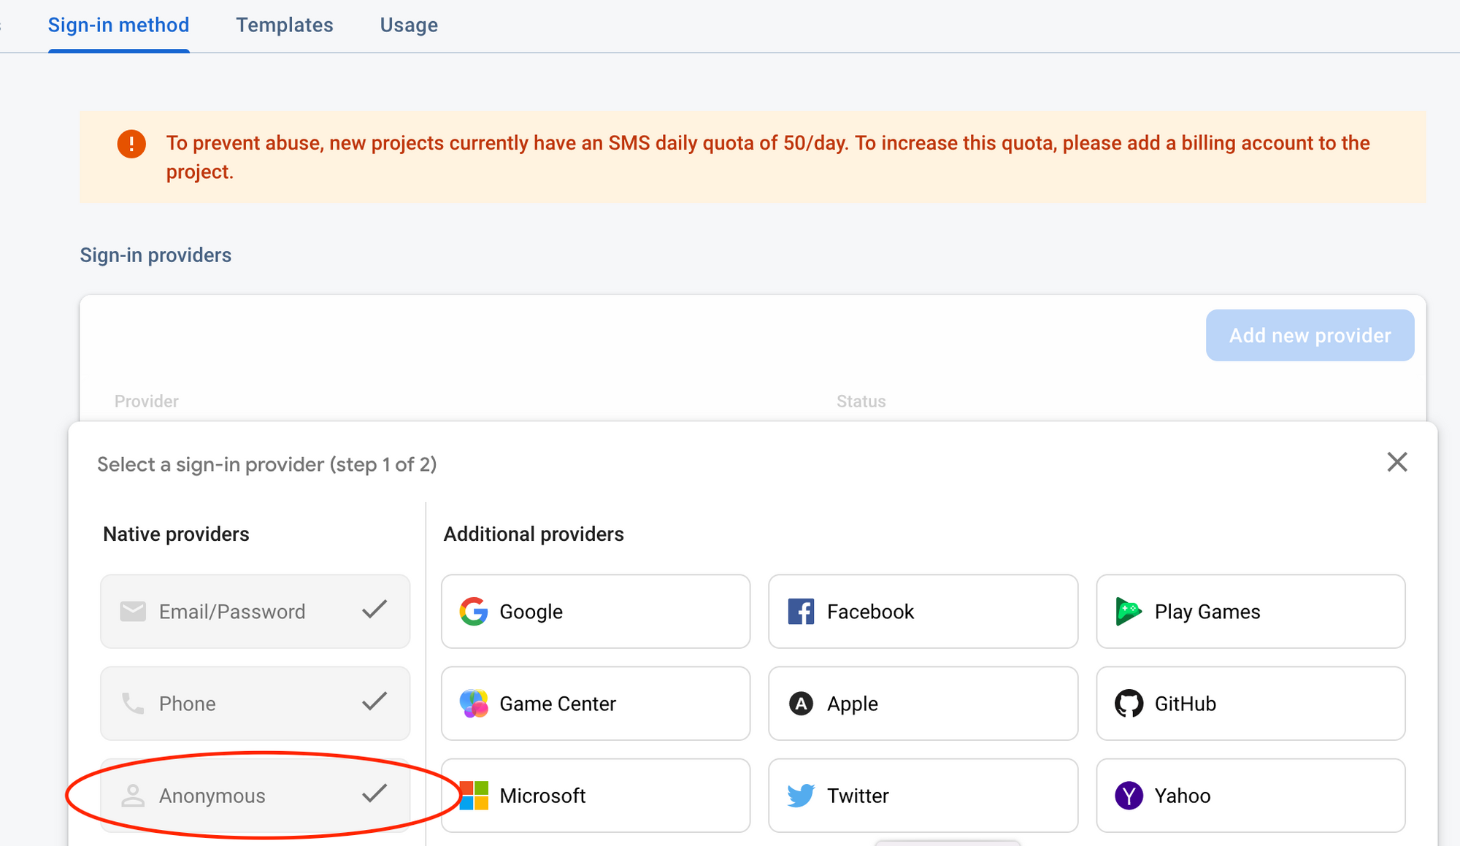Select the Yahoo provider
The width and height of the screenshot is (1460, 846).
point(1250,795)
